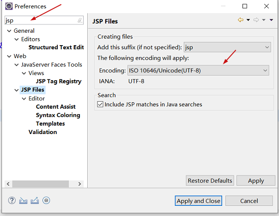Image resolution: width=279 pixels, height=216 pixels.
Task: Select the Syntax Coloring page
Action: (x=58, y=115)
